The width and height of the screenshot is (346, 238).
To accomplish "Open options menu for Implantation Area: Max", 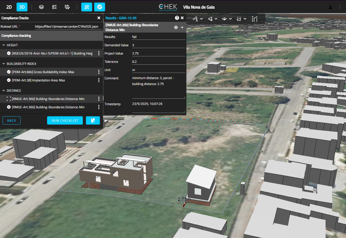I will click(x=99, y=80).
